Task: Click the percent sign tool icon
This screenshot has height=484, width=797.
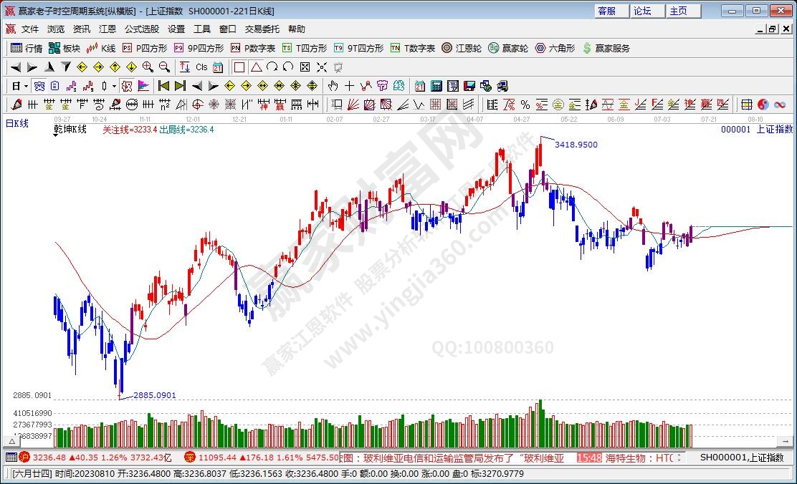Action: [525, 105]
